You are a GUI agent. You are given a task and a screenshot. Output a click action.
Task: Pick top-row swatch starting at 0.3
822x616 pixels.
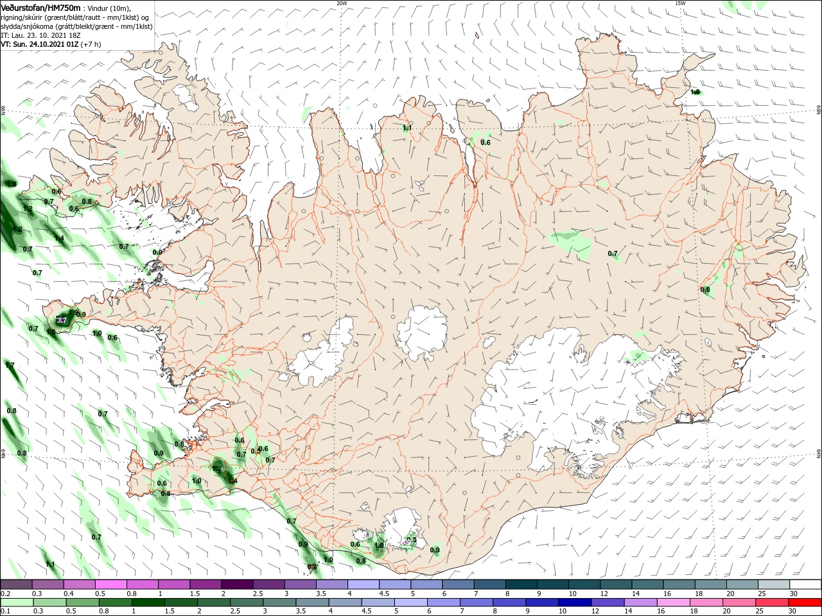click(48, 585)
